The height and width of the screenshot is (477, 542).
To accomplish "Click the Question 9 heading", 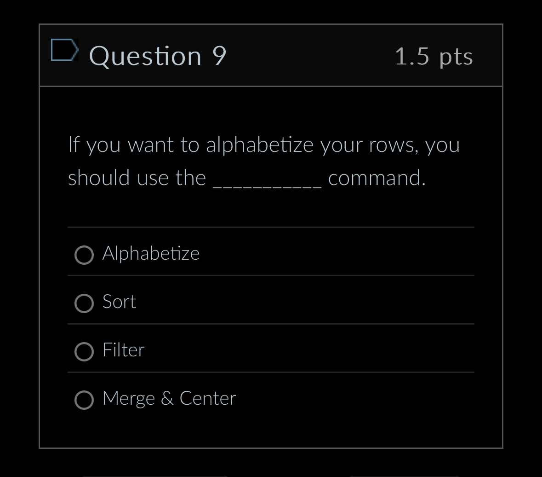I will point(158,55).
